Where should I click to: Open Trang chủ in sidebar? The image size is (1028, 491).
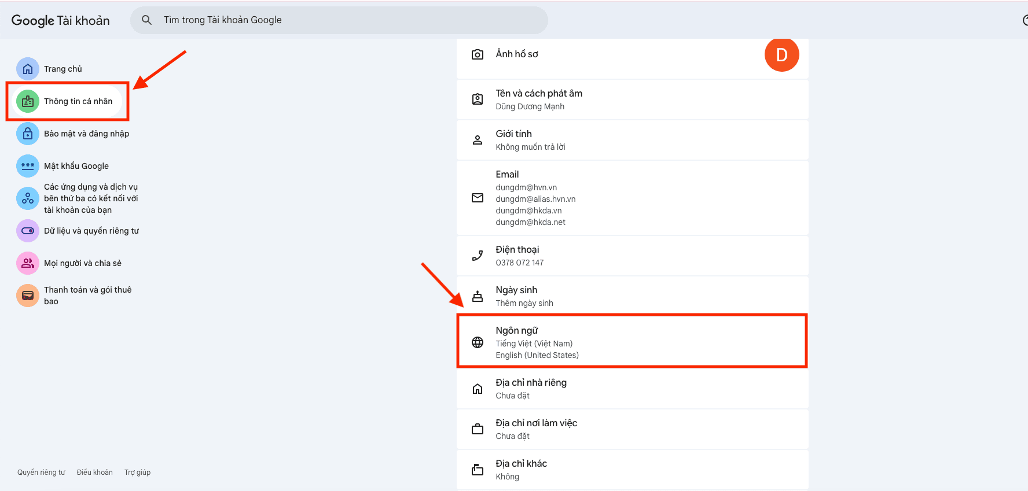[63, 69]
